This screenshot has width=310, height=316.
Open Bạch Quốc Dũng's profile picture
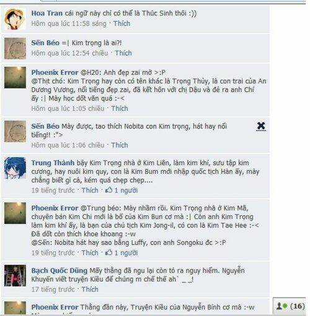pos(15,276)
